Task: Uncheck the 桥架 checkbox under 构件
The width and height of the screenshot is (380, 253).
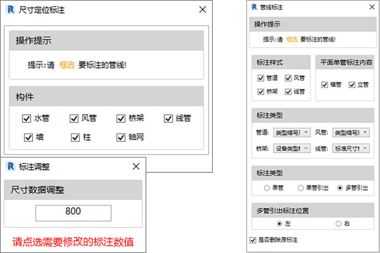Action: (x=121, y=118)
